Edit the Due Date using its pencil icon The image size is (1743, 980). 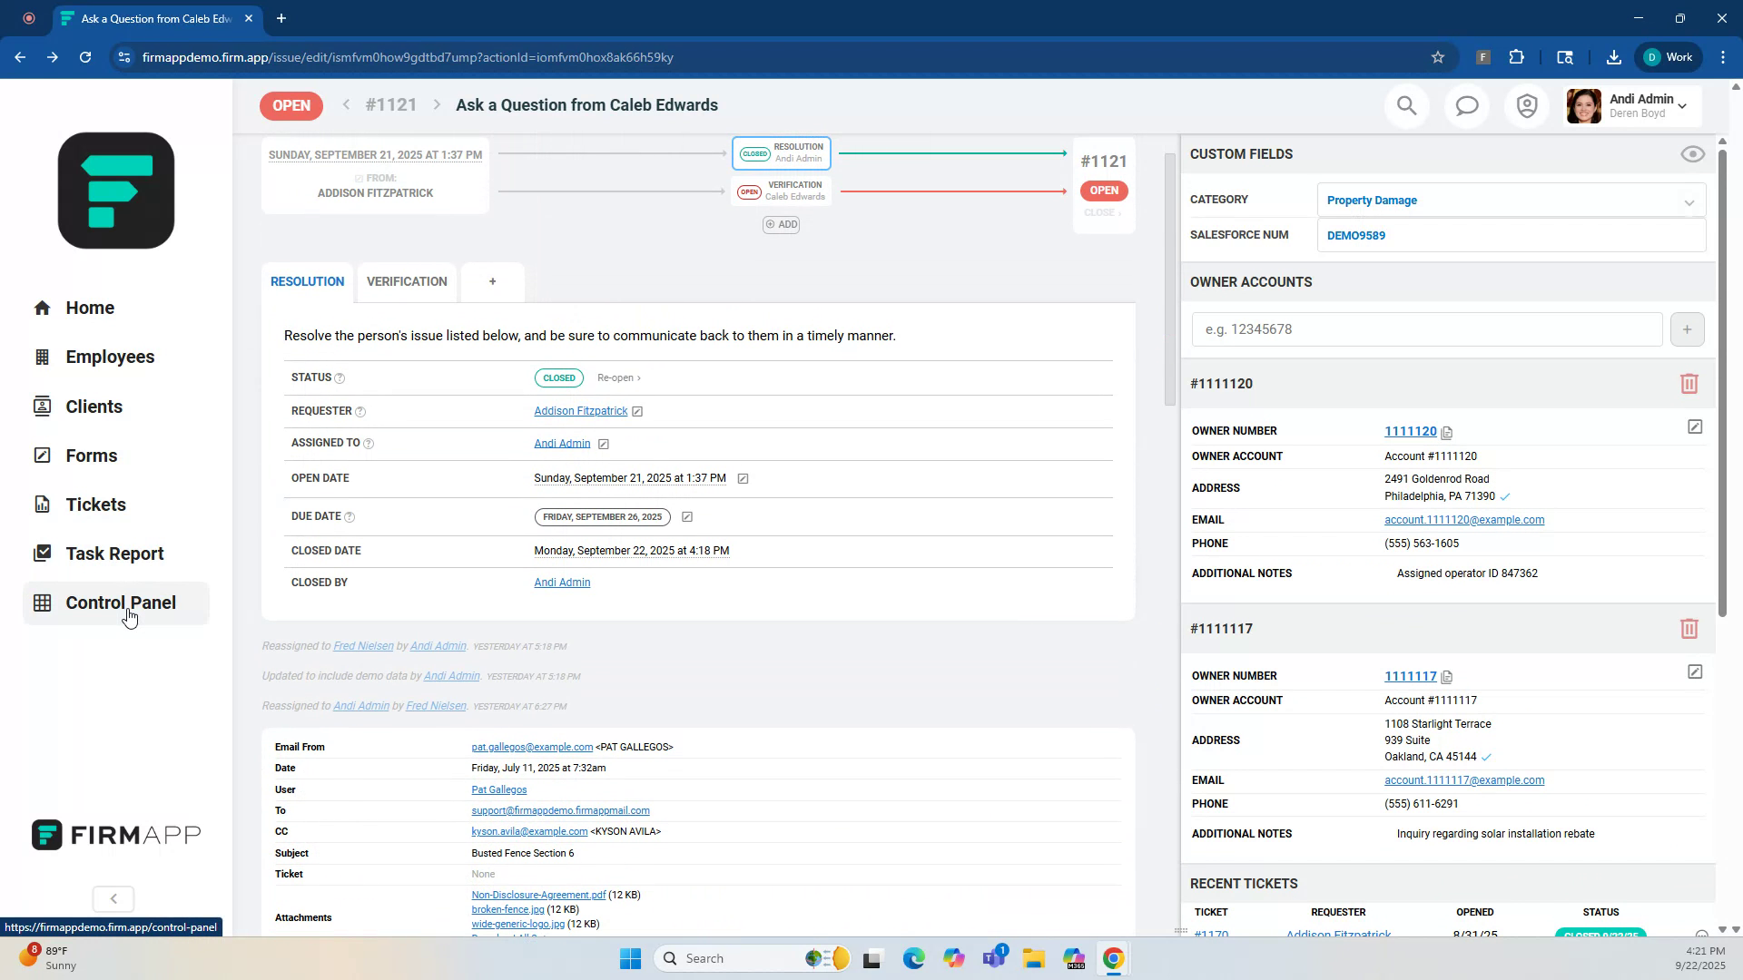point(687,516)
